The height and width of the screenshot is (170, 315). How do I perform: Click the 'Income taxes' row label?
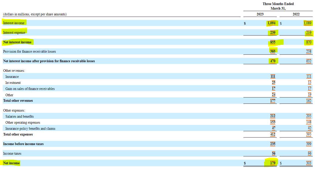[12, 153]
